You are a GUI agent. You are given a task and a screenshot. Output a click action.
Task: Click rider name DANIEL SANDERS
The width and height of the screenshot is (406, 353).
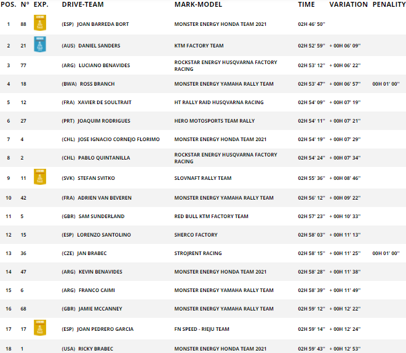point(99,46)
